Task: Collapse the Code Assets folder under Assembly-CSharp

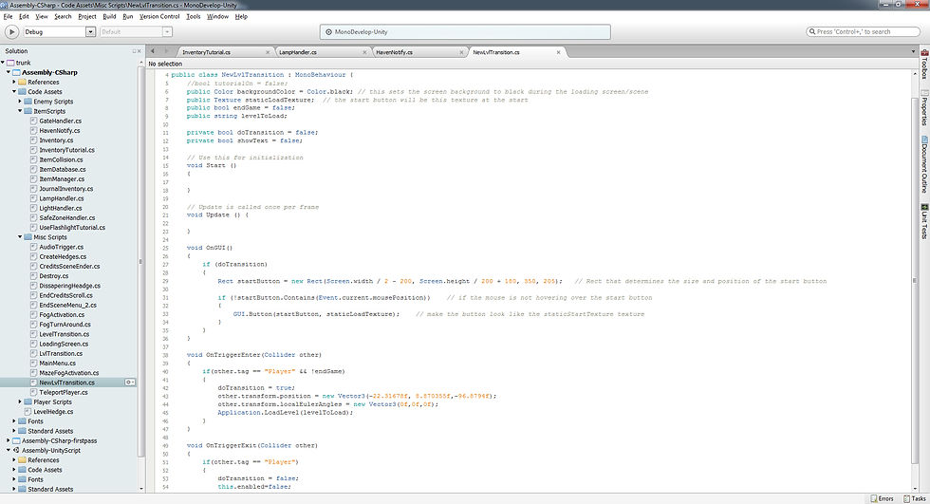Action: click(x=14, y=91)
